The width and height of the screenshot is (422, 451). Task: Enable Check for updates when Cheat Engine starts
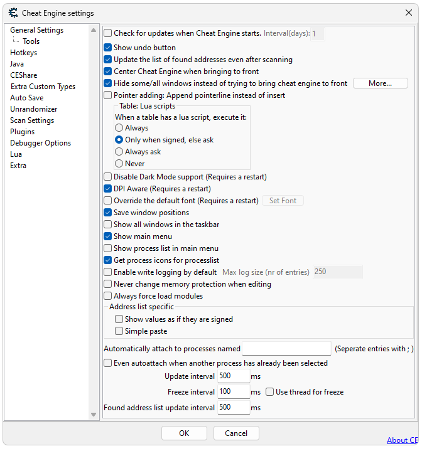[107, 33]
